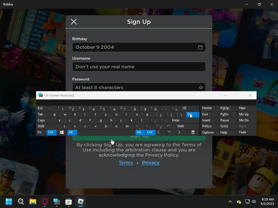Open the Windows Start menu

[x=9, y=201]
